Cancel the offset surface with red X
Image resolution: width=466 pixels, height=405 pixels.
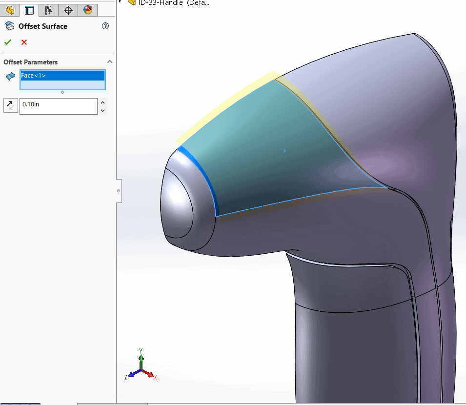[24, 42]
